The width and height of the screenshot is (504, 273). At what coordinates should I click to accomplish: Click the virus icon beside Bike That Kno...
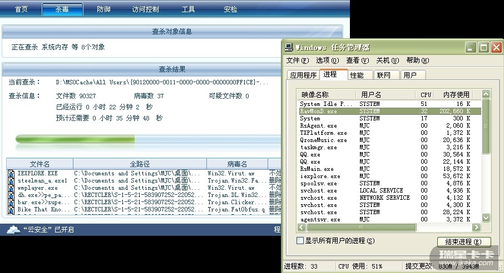click(x=11, y=210)
